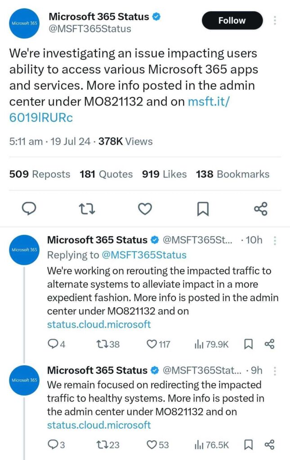
Task: Bookmark the 9h redirecting traffic reply
Action: [x=248, y=445]
